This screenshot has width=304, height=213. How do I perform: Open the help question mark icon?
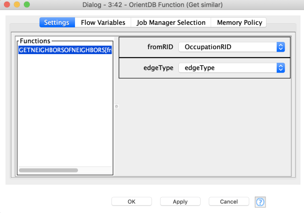[x=260, y=202]
